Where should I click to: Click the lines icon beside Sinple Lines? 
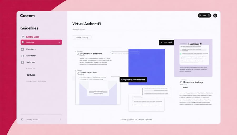23,37
